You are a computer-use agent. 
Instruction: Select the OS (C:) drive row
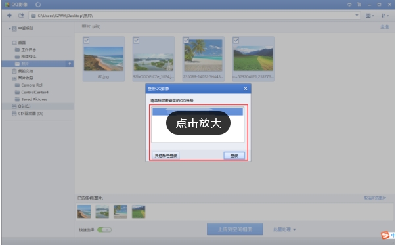pyautogui.click(x=37, y=106)
